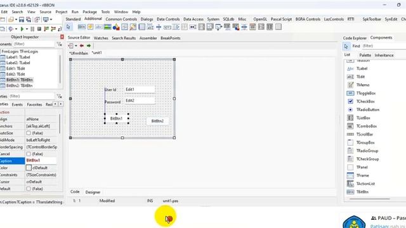Click the Color property swatch clDefault
The width and height of the screenshot is (406, 228).
click(x=29, y=168)
